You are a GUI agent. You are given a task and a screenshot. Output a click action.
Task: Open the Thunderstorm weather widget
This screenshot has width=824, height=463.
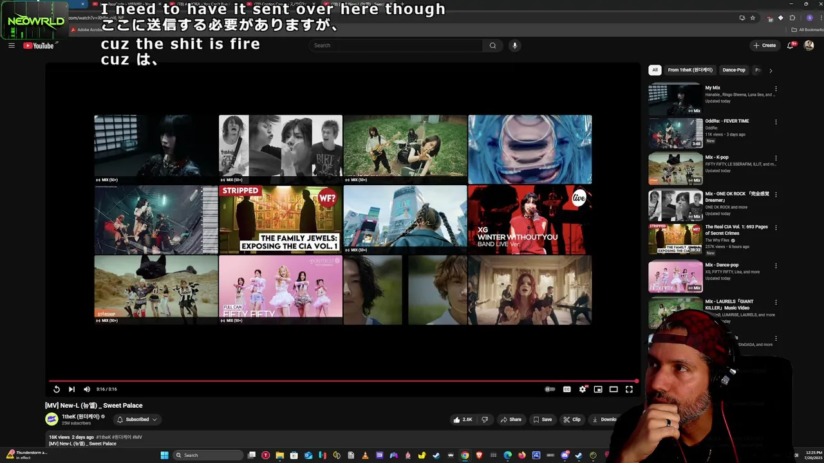(x=27, y=455)
